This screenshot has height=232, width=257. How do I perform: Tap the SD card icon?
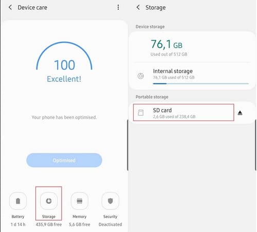pyautogui.click(x=141, y=113)
